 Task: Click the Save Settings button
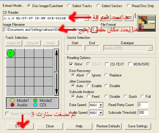138,126
